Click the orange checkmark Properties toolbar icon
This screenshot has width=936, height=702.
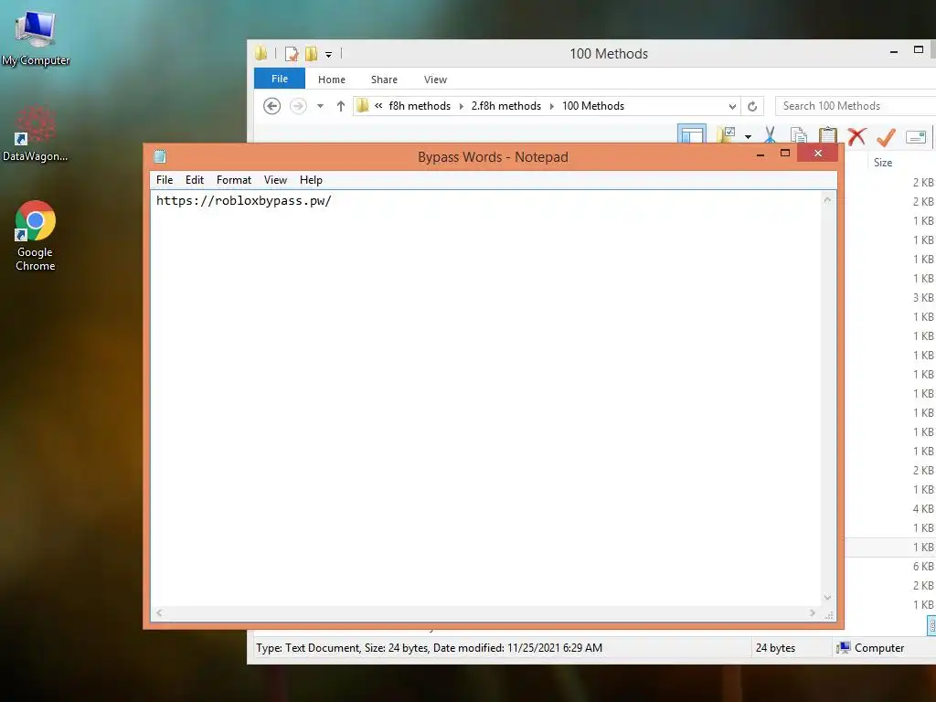point(886,137)
